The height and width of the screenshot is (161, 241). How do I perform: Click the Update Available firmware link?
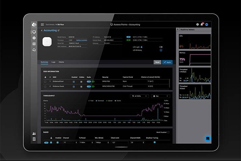pyautogui.click(x=82, y=40)
